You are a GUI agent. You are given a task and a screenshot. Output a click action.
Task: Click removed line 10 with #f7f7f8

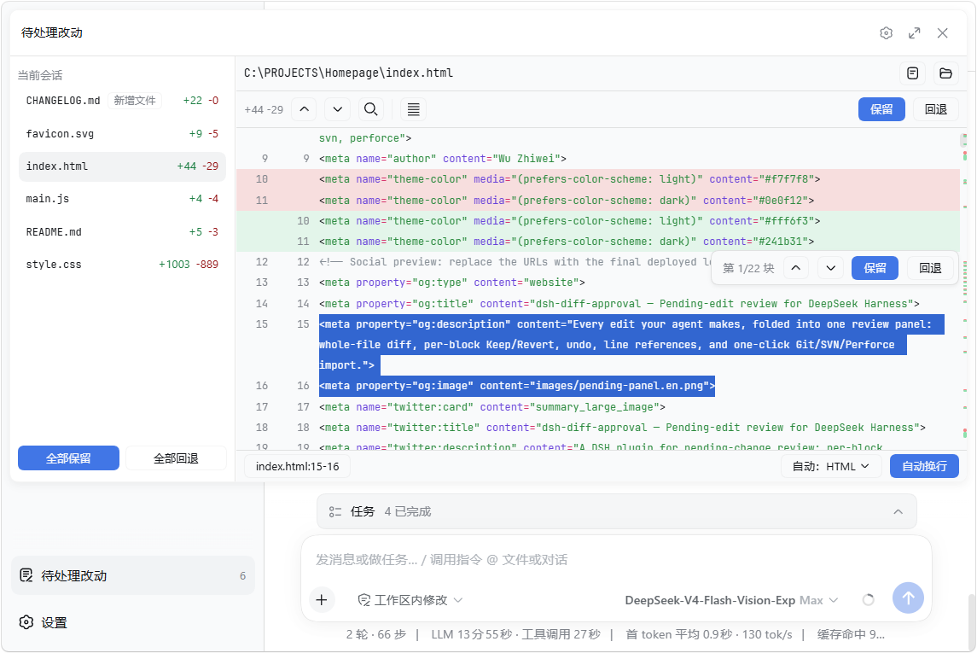point(598,179)
